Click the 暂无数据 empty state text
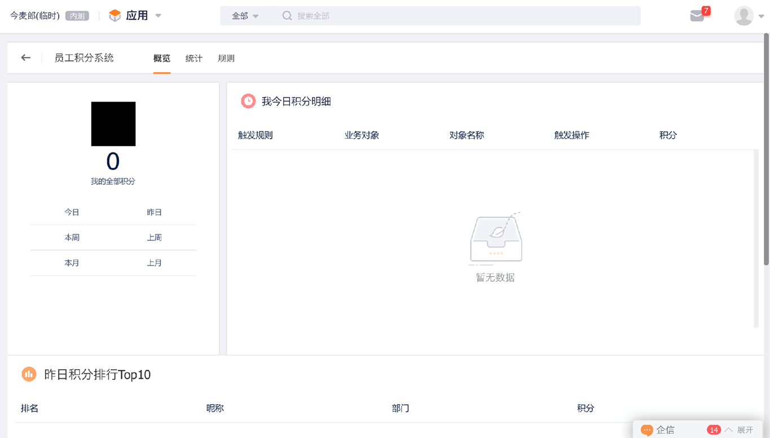 (495, 277)
